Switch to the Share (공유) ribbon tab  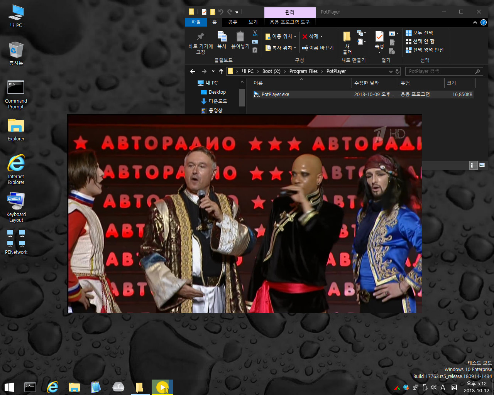click(233, 22)
